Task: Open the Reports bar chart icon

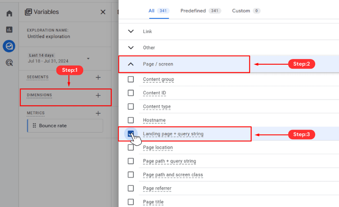Action: click(x=9, y=30)
